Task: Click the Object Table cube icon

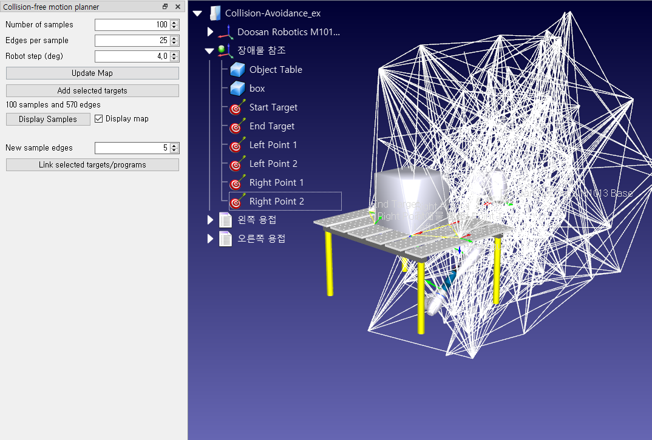Action: 237,69
